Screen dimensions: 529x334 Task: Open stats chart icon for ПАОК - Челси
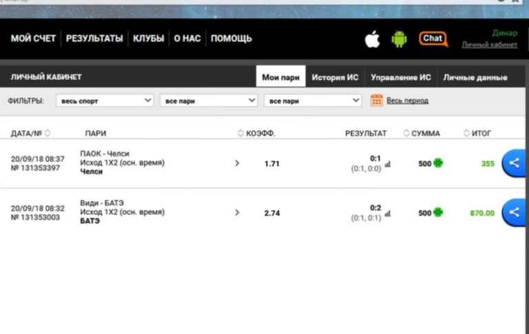click(388, 164)
